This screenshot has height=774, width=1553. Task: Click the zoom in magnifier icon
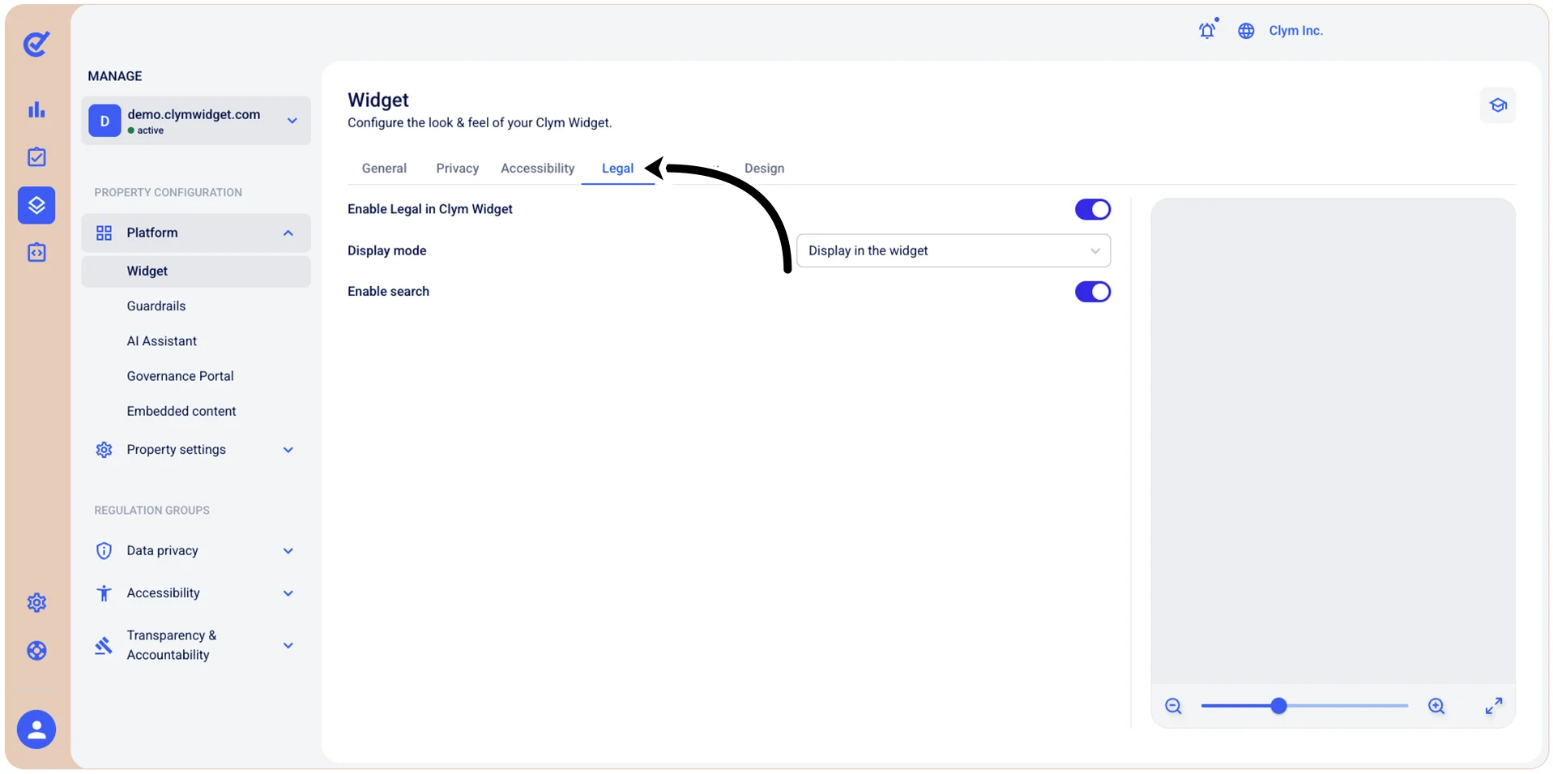(1436, 706)
